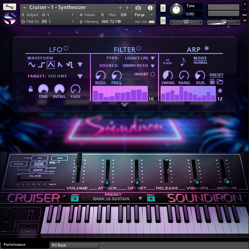Click the filter step graph
The image size is (249, 249).
(120, 94)
